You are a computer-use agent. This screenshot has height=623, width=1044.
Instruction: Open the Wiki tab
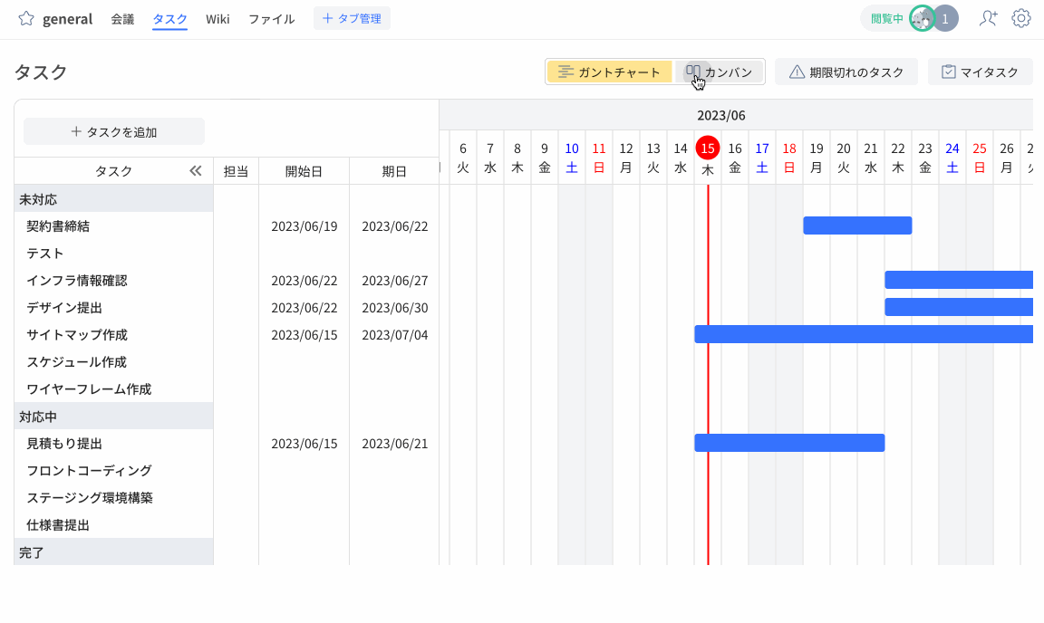(217, 19)
